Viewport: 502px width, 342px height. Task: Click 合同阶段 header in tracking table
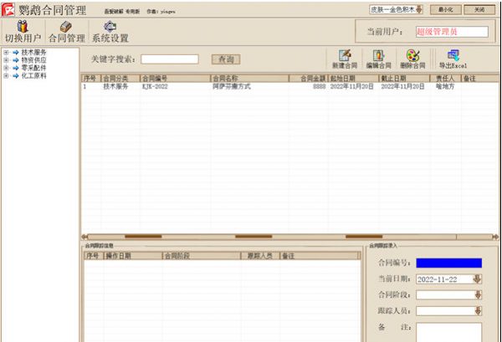pyautogui.click(x=202, y=256)
